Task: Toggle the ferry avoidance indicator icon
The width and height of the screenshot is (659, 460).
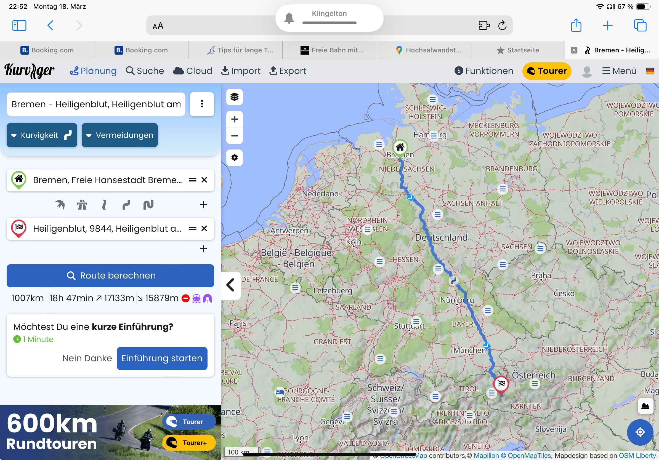Action: (196, 298)
